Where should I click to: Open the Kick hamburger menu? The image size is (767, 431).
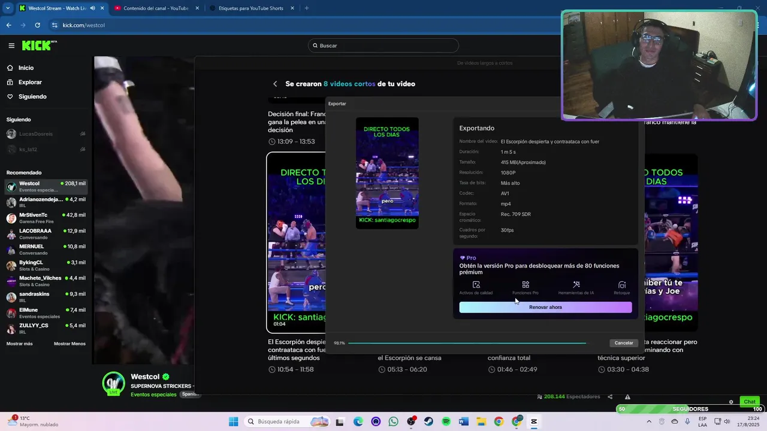[x=11, y=45]
